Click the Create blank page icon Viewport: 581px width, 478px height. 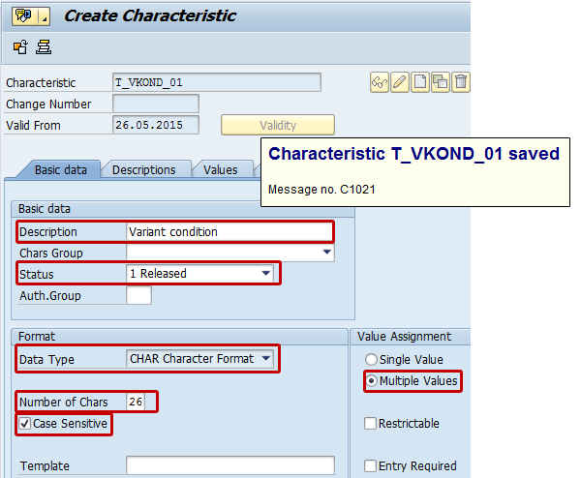click(420, 82)
